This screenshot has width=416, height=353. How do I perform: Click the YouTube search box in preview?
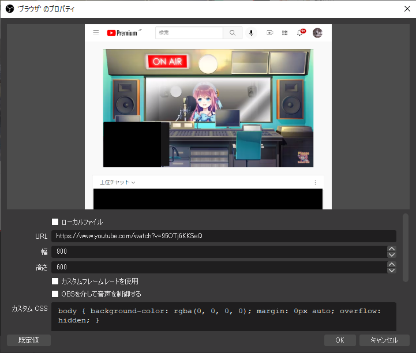pyautogui.click(x=189, y=33)
